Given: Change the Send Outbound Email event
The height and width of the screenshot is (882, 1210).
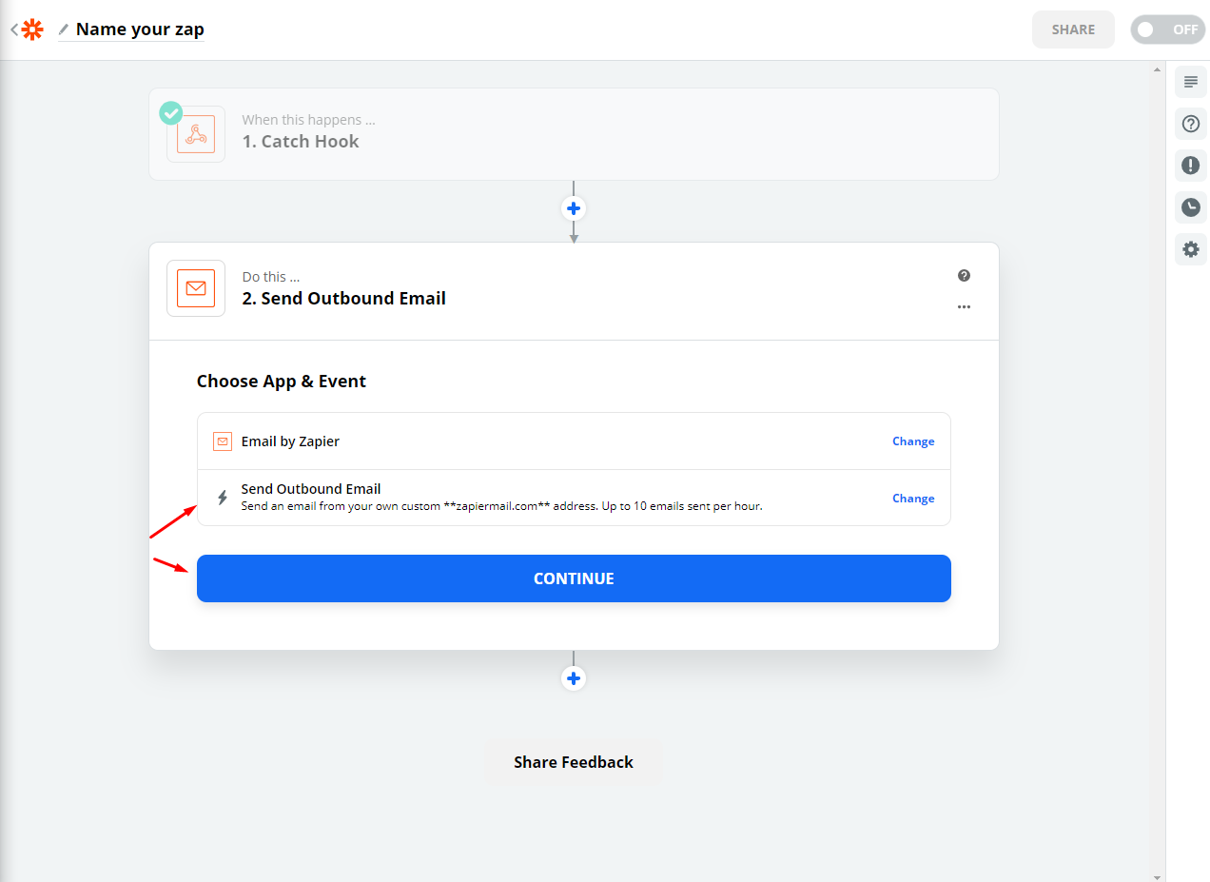Looking at the screenshot, I should click(913, 499).
